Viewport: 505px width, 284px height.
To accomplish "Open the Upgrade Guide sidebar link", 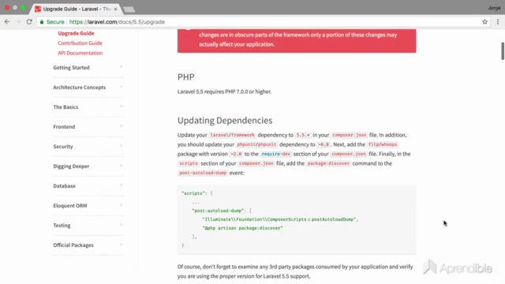I will (x=76, y=33).
